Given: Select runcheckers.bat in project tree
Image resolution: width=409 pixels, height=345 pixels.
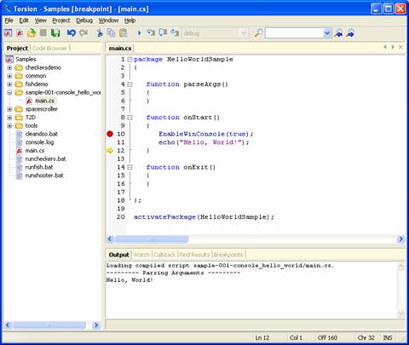Looking at the screenshot, I should click(45, 158).
